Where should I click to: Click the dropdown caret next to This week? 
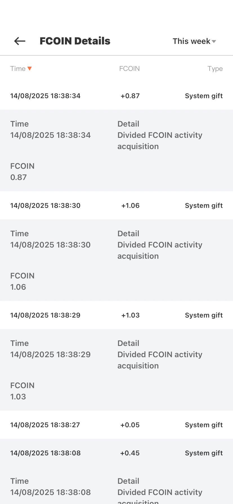[x=214, y=42]
